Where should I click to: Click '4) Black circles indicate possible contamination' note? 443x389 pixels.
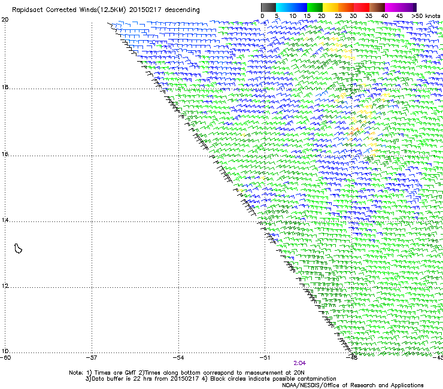269,379
